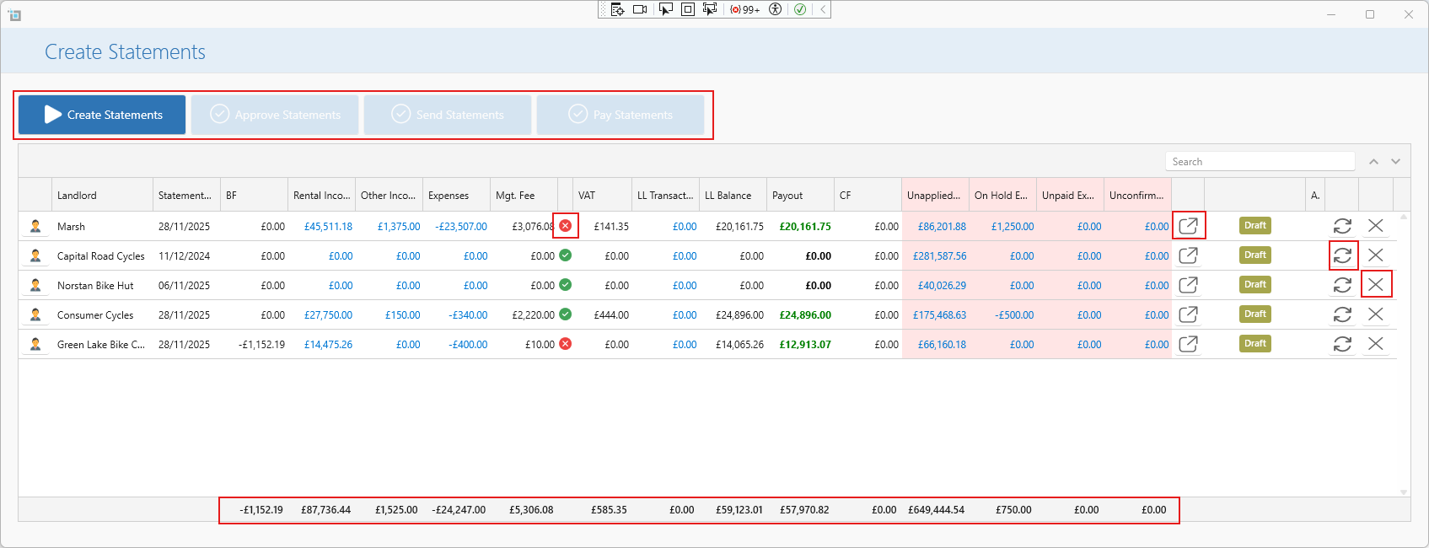Open Green Lake Bike statement pop-out icon
Image resolution: width=1429 pixels, height=548 pixels.
pyautogui.click(x=1188, y=344)
